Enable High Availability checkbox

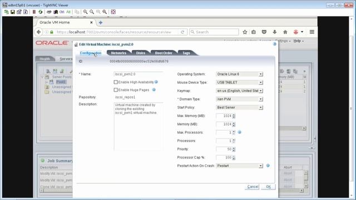point(116,82)
